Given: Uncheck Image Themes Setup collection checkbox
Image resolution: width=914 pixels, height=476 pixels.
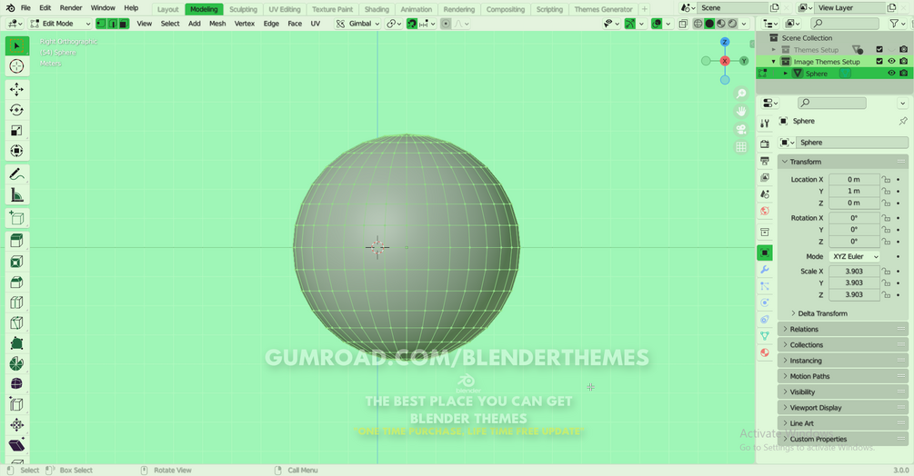Looking at the screenshot, I should (879, 61).
